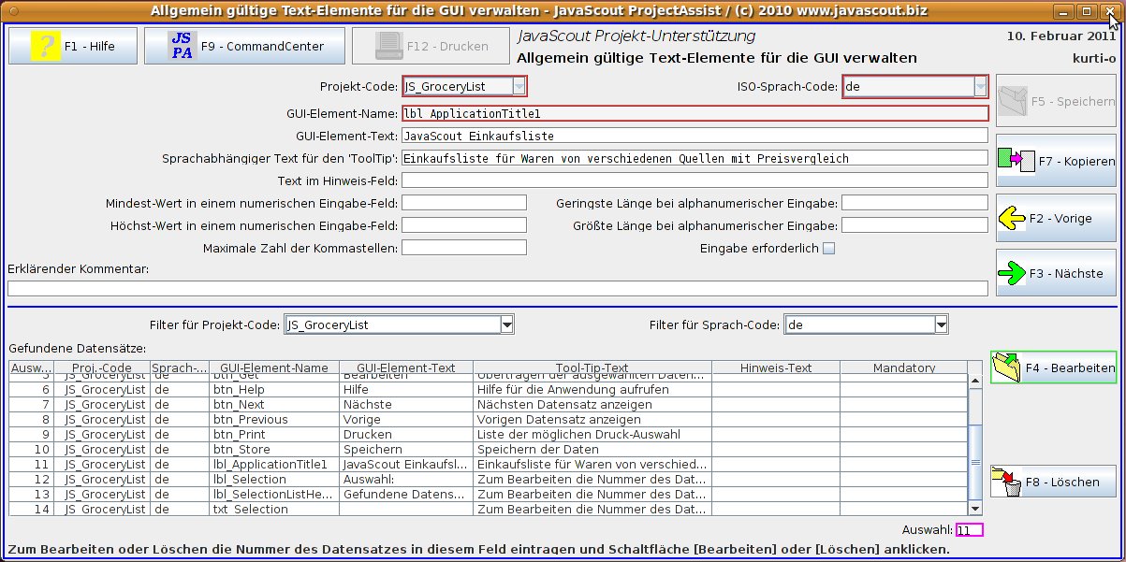Image resolution: width=1126 pixels, height=562 pixels.
Task: Open the Projekt-Code dropdown
Action: pyautogui.click(x=519, y=87)
